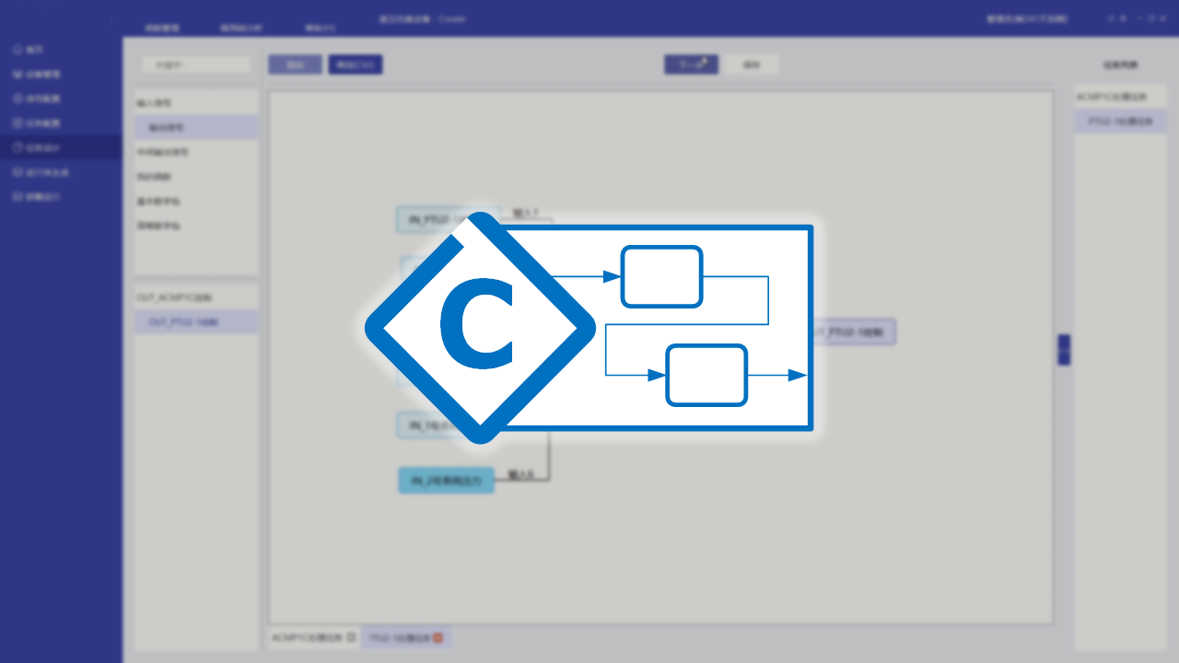Close the ACMP1C tab with its small icon

click(351, 637)
